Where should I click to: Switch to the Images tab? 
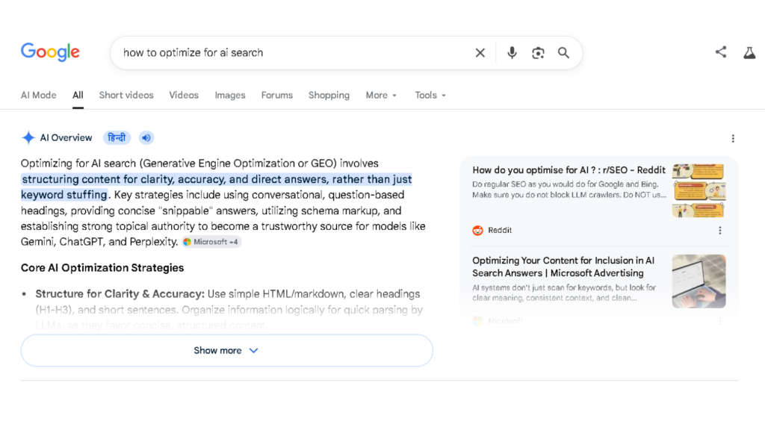click(229, 95)
